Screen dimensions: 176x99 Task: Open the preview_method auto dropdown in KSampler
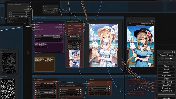(x=75, y=48)
